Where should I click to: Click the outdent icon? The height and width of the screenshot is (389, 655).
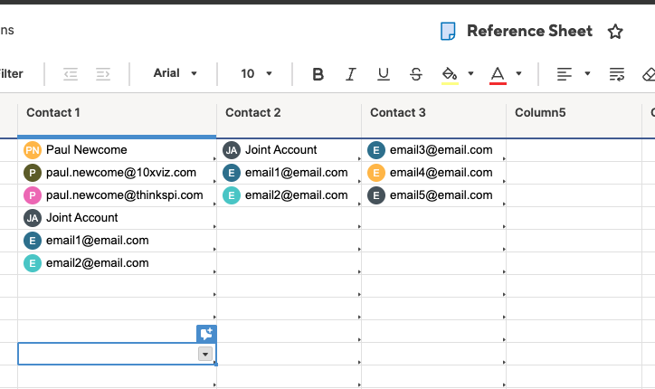[71, 74]
